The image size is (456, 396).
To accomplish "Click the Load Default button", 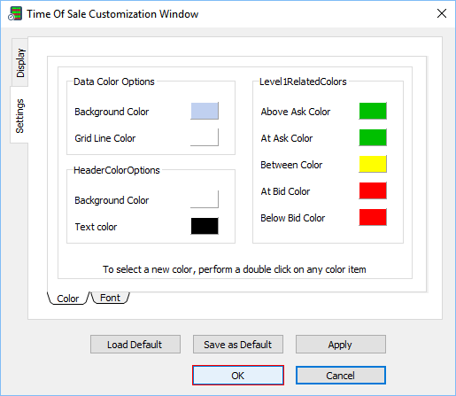I will [135, 345].
